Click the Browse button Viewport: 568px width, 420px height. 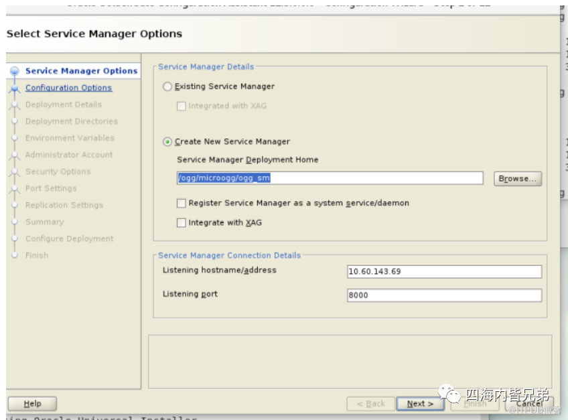(x=517, y=179)
